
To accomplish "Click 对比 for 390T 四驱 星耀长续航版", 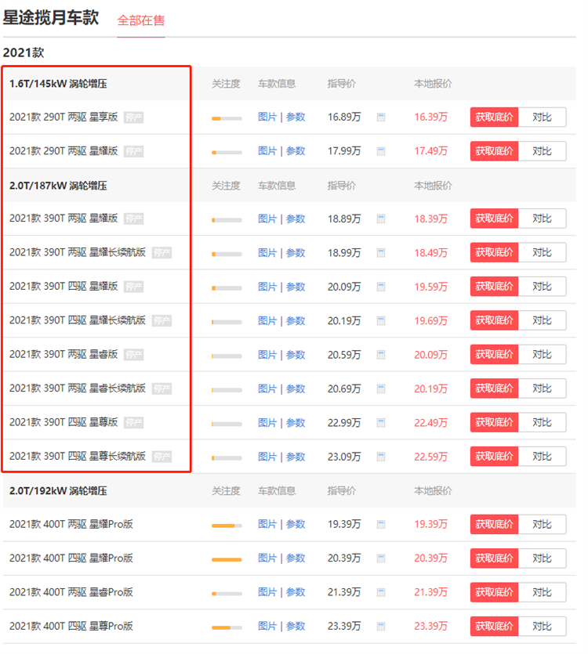I will point(542,321).
